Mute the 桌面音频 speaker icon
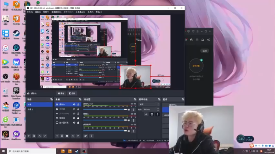This screenshot has width=275, height=154. pos(129,131)
